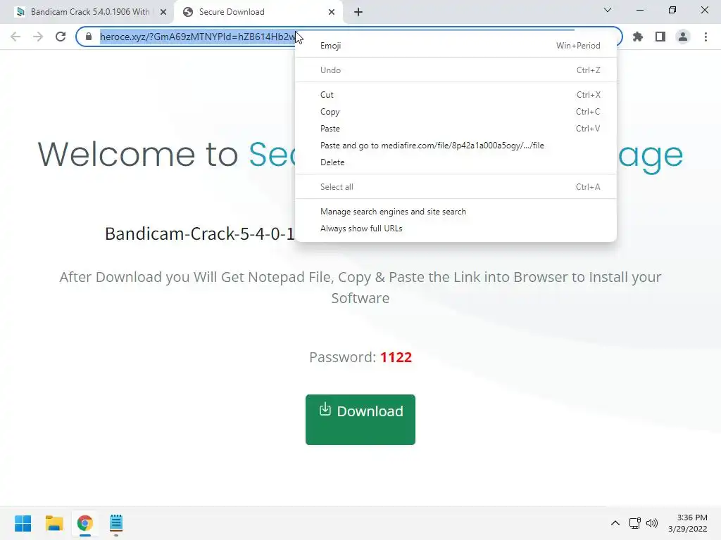Open Manage search engines and site search
Viewport: 721px width, 540px height.
[x=456, y=212]
